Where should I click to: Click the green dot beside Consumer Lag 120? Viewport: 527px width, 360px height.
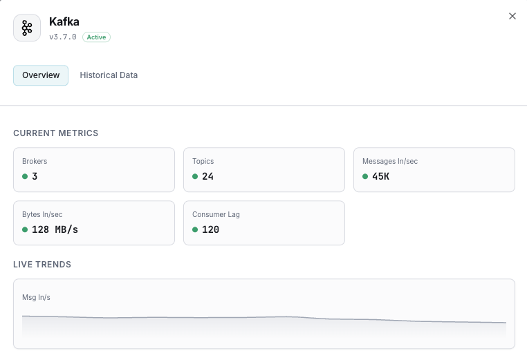pos(195,229)
